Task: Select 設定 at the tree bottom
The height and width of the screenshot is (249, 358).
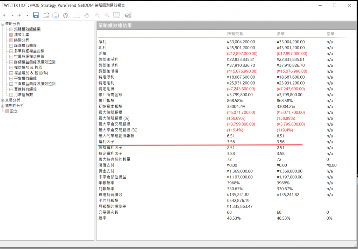Action: click(x=14, y=111)
